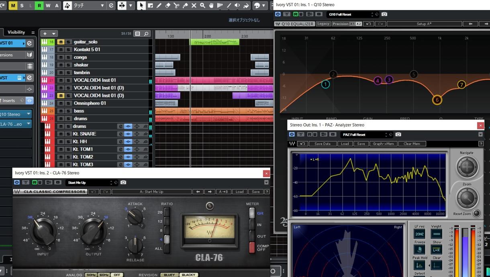Mute the conga track

[x=60, y=57]
